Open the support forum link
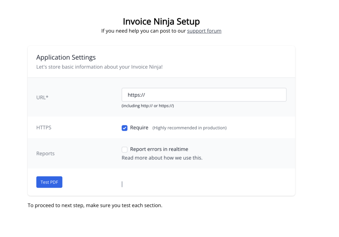Screen dimensions: 339x237 pyautogui.click(x=204, y=31)
